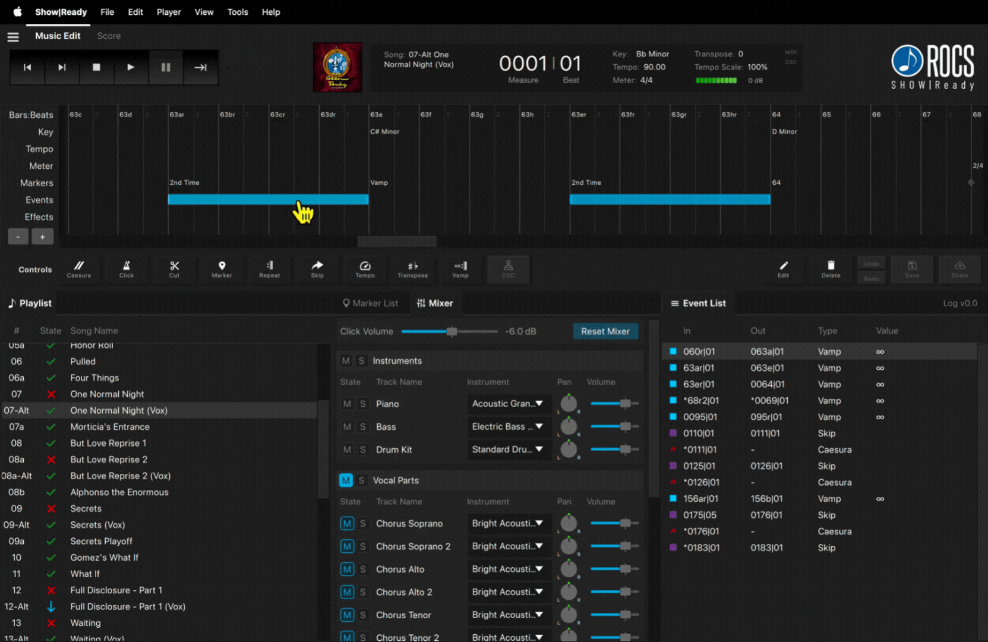Expand the Drum Kit instrument dropdown
Screen dimensions: 988x642
coord(508,449)
